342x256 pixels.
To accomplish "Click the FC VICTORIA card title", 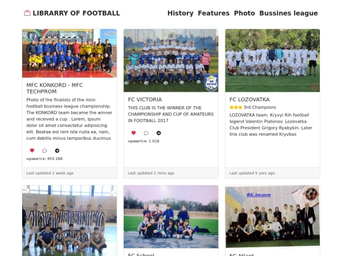I will [x=145, y=99].
